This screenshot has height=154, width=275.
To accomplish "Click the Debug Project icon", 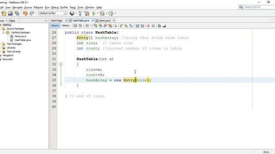I will (x=102, y=13).
